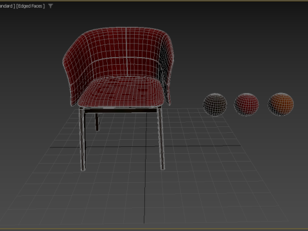Select the orange material sphere
Image resolution: width=308 pixels, height=231 pixels.
[x=281, y=105]
